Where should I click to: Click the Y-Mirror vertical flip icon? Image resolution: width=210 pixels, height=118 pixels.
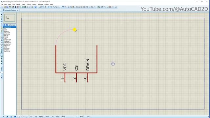[1, 77]
